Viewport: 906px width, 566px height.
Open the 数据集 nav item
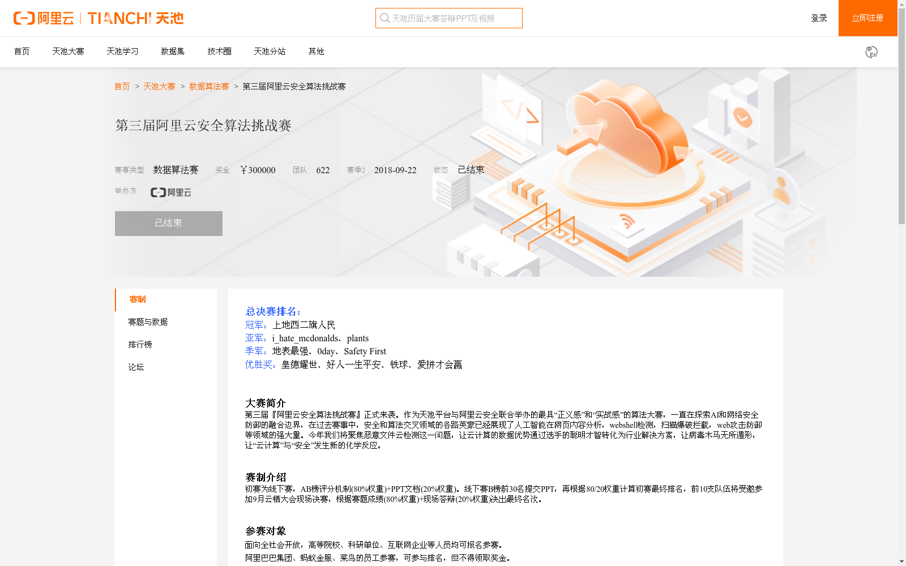click(173, 52)
